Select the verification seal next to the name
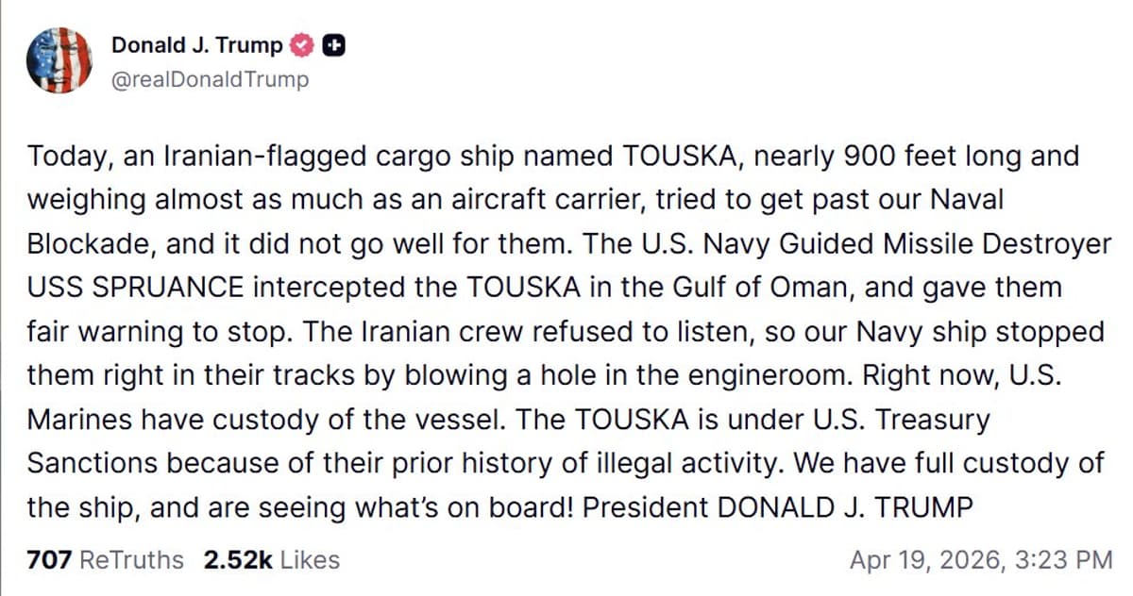The width and height of the screenshot is (1133, 596). pos(300,44)
